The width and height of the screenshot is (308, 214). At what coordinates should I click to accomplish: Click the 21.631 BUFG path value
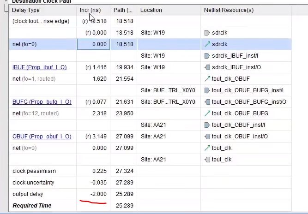coord(125,102)
